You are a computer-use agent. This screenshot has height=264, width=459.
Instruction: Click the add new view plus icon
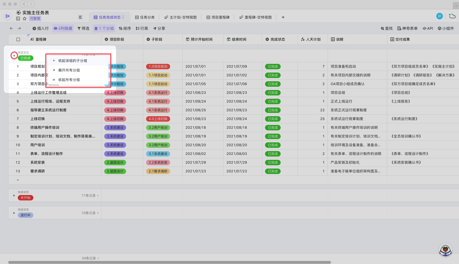click(283, 17)
